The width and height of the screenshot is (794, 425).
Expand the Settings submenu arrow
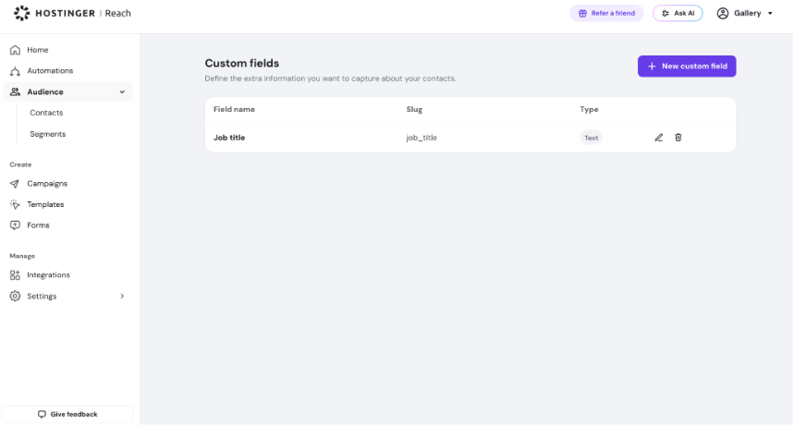tap(122, 296)
